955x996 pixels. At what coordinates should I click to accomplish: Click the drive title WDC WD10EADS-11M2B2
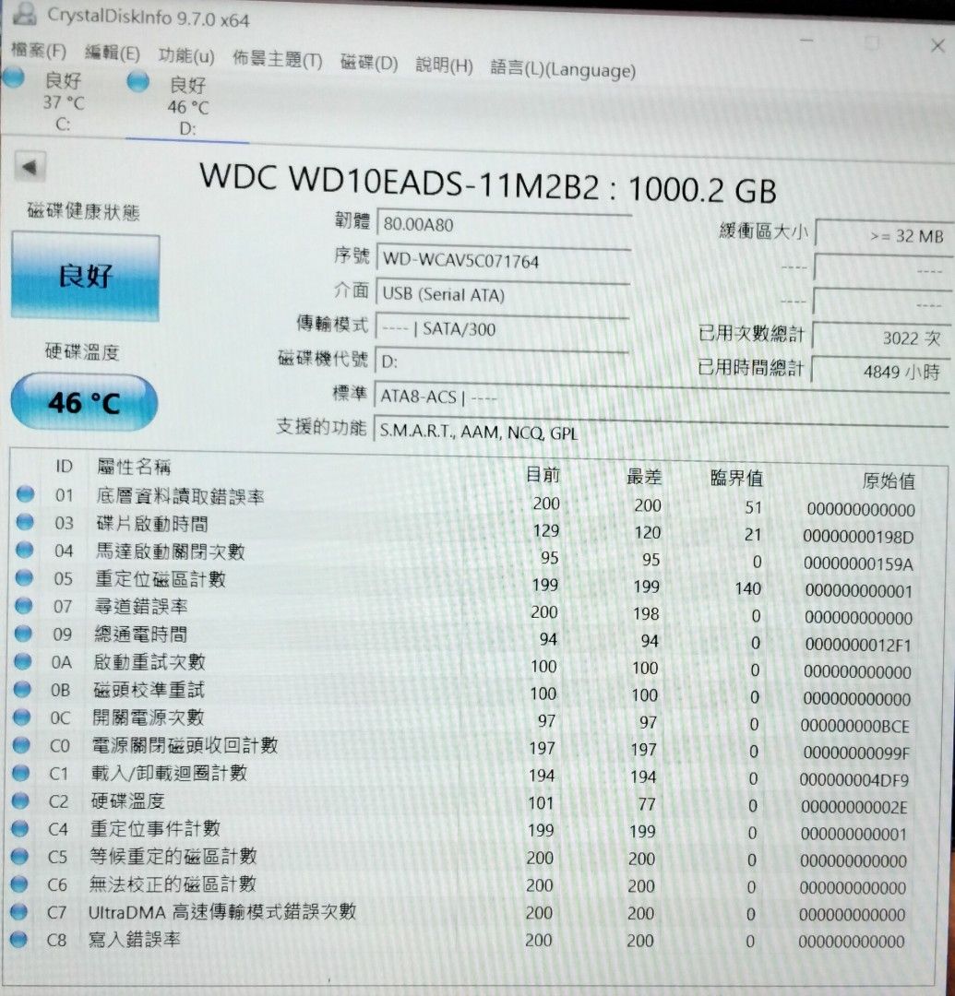400,180
